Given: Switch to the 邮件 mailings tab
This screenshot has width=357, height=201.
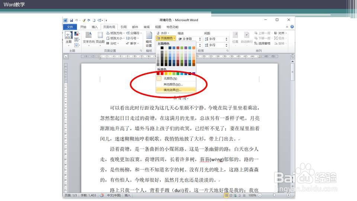Looking at the screenshot, I should coord(135,27).
